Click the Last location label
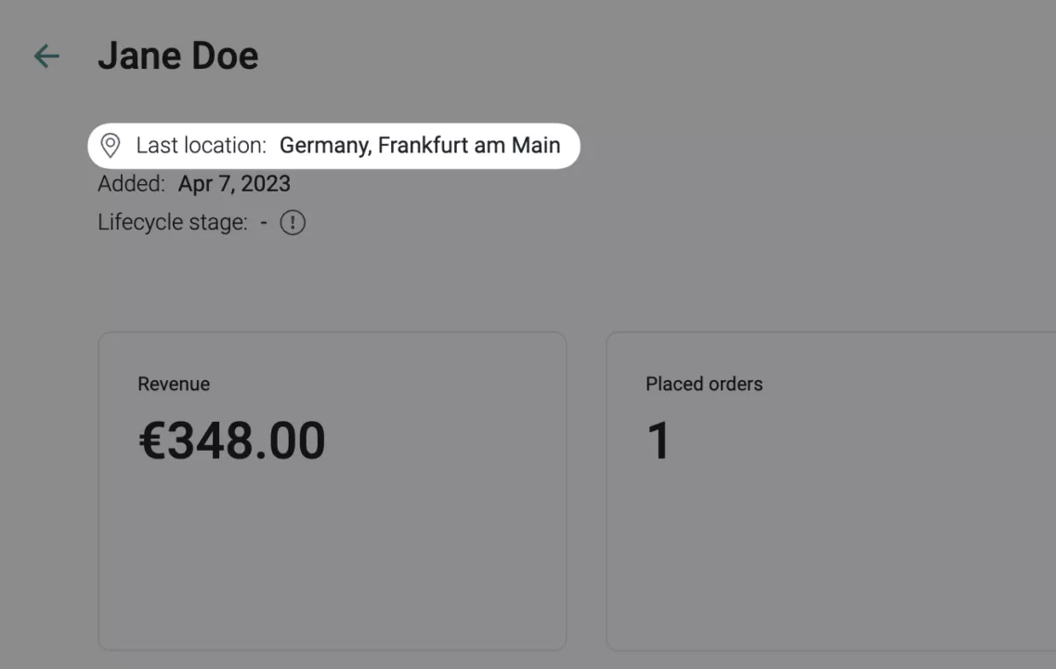Image resolution: width=1056 pixels, height=669 pixels. click(202, 146)
